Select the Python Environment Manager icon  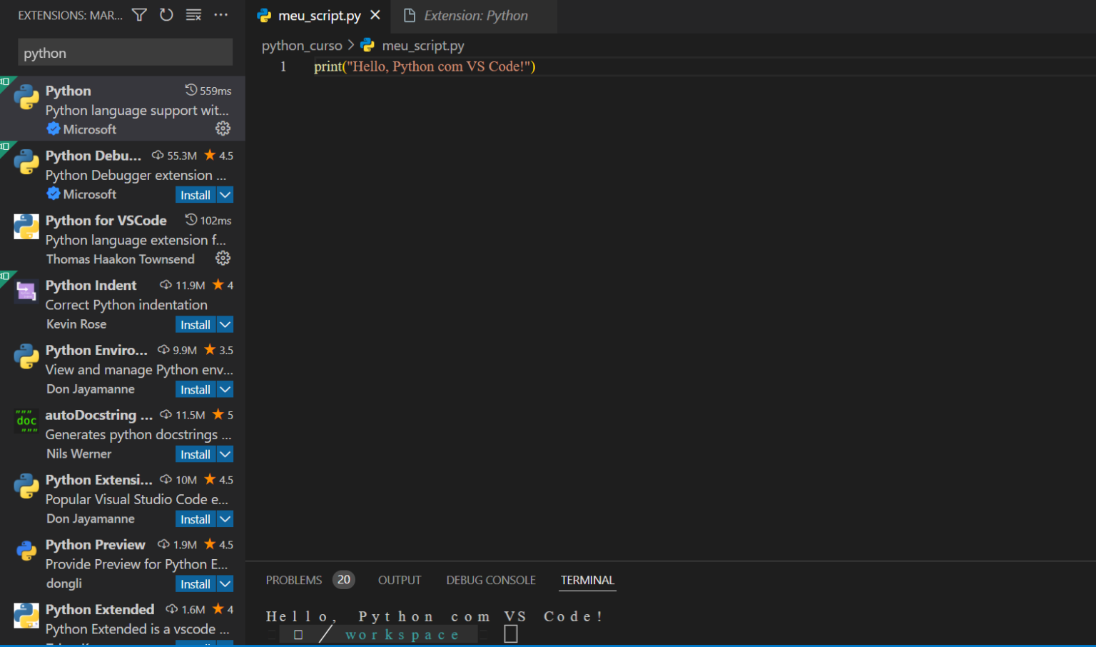pyautogui.click(x=26, y=356)
